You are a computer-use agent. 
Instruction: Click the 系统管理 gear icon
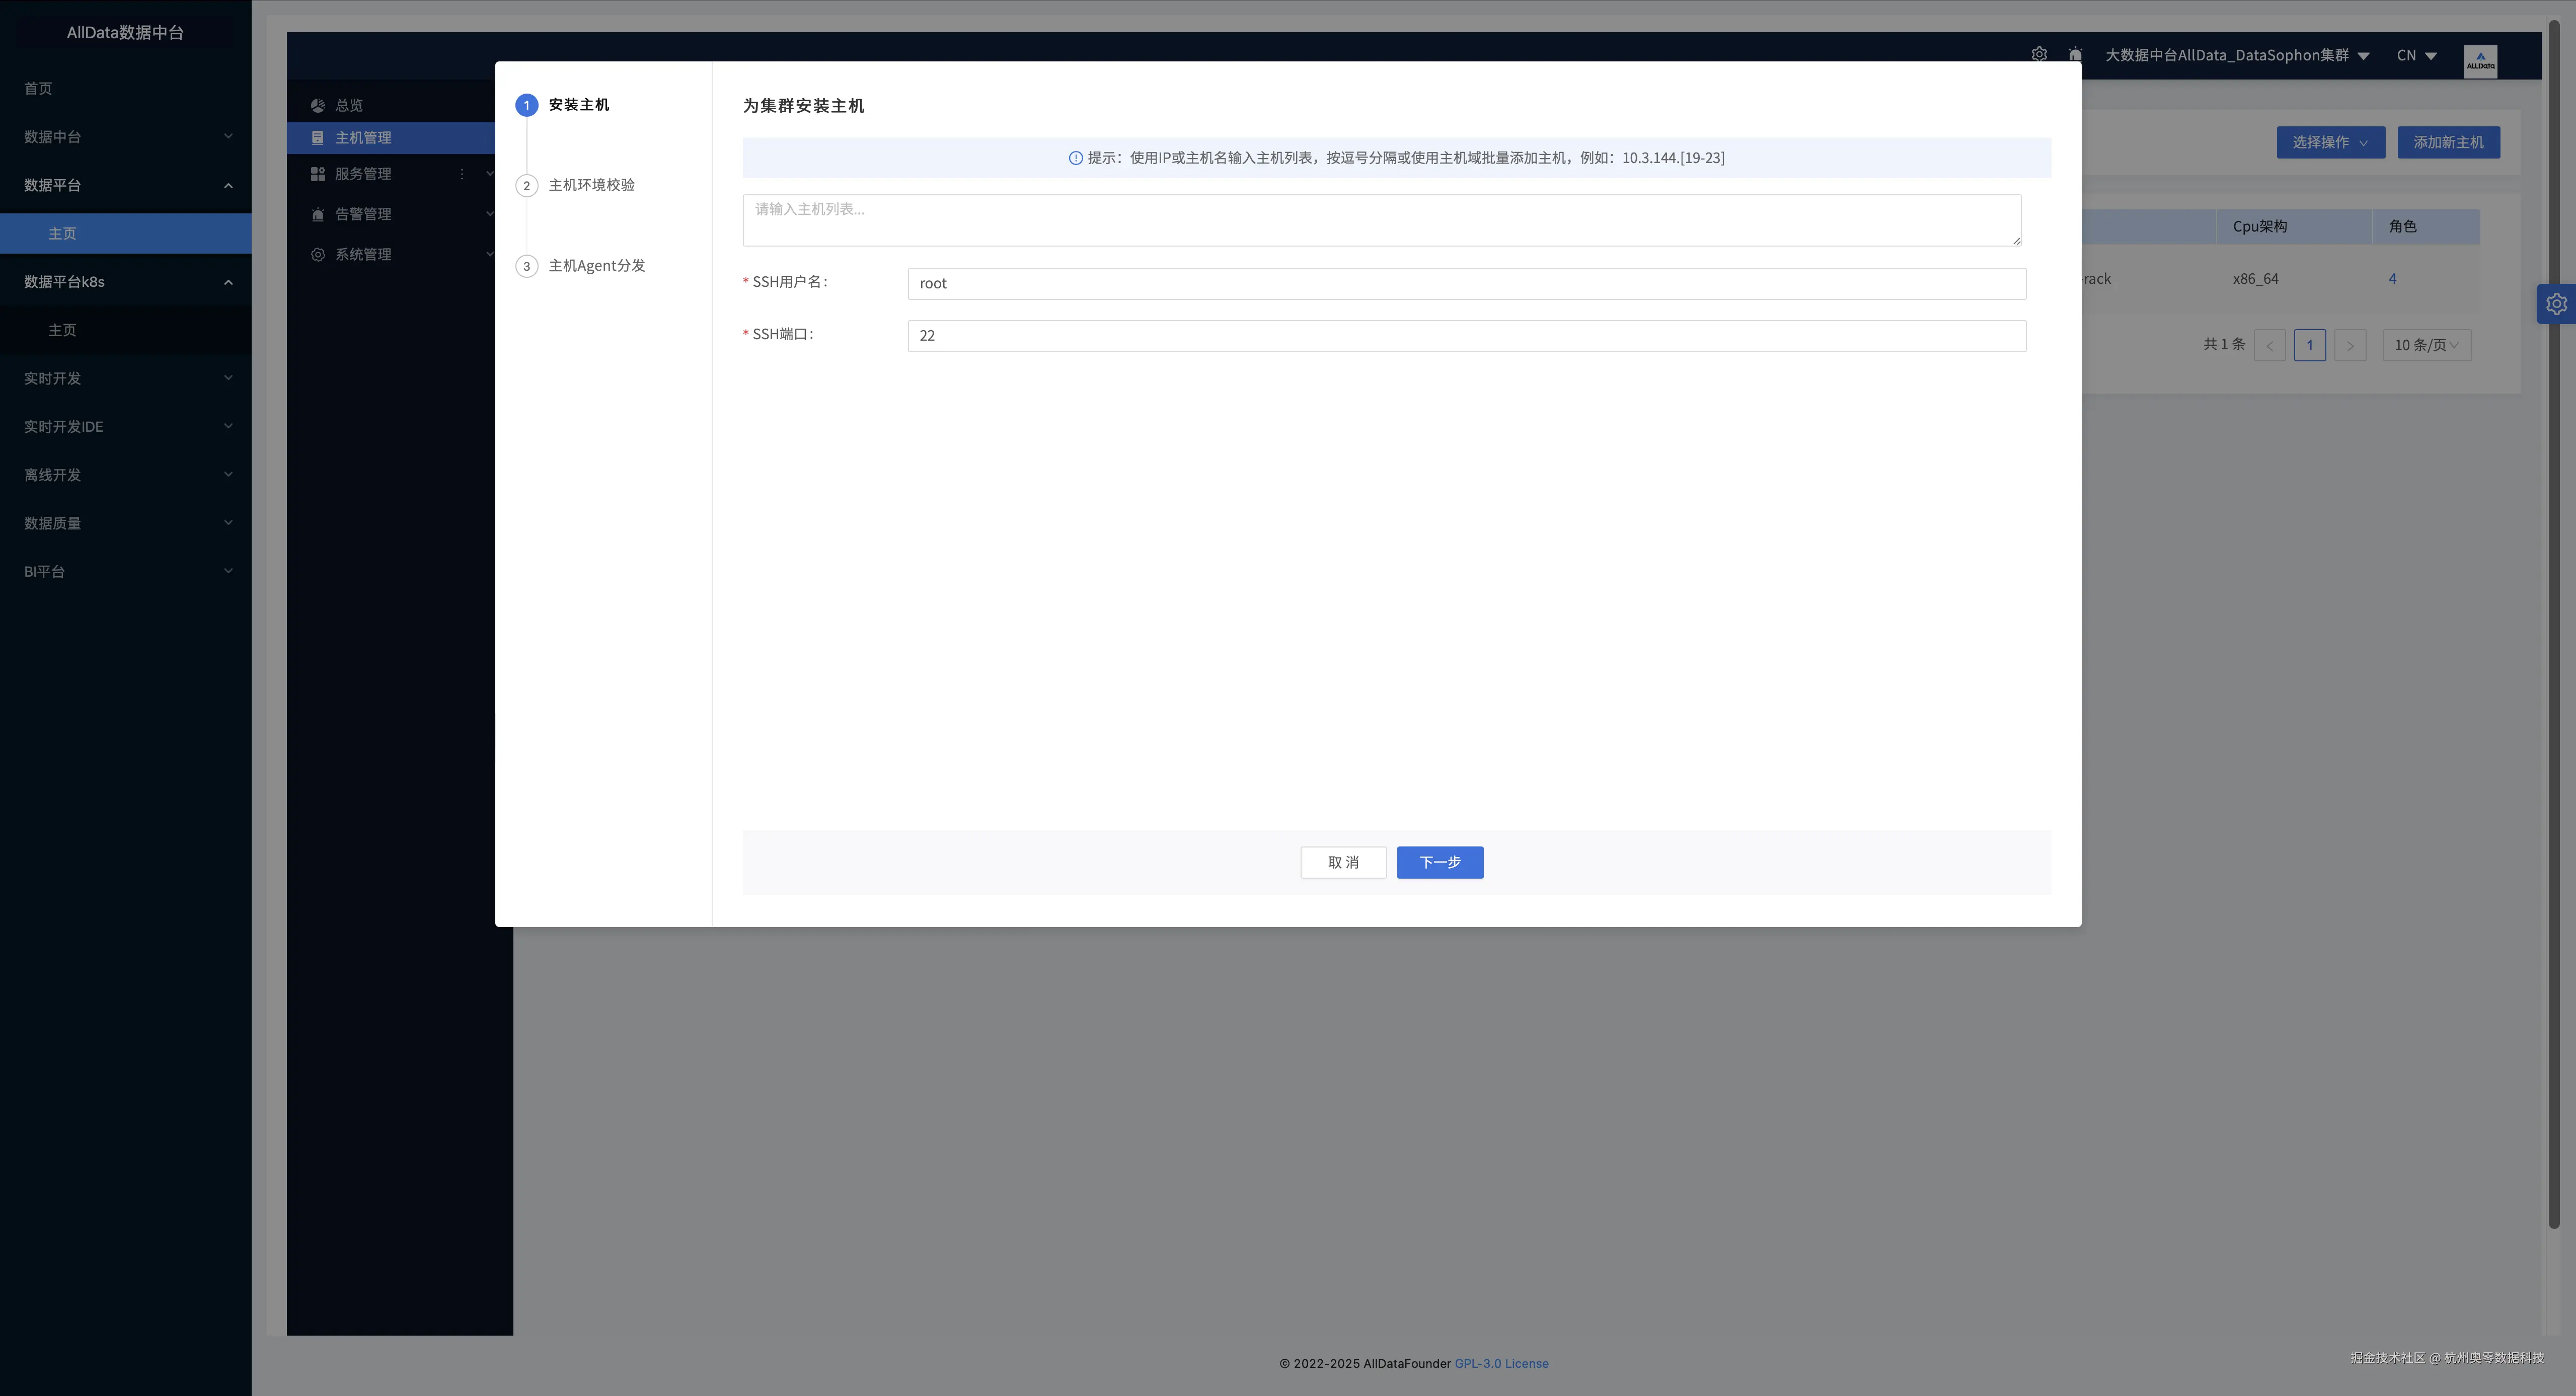pos(318,255)
